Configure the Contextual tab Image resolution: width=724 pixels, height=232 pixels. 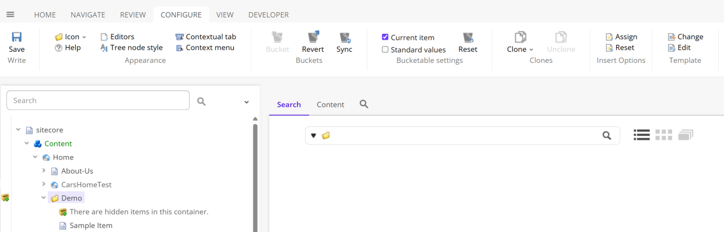click(x=206, y=37)
